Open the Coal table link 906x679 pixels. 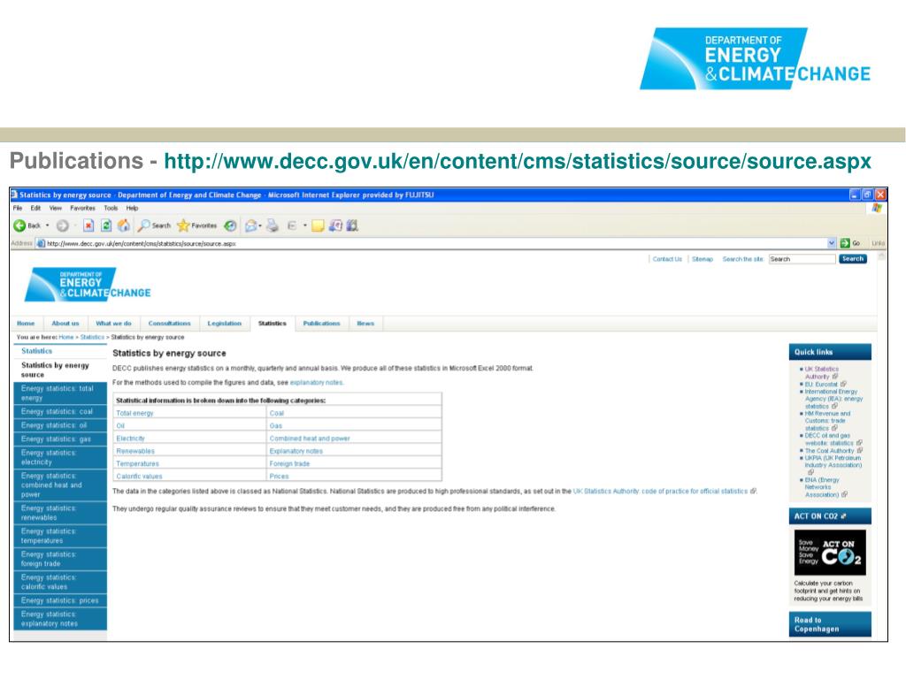277,414
